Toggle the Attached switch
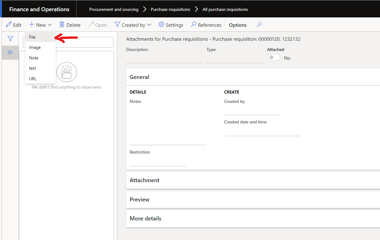380x240 pixels. tap(274, 58)
